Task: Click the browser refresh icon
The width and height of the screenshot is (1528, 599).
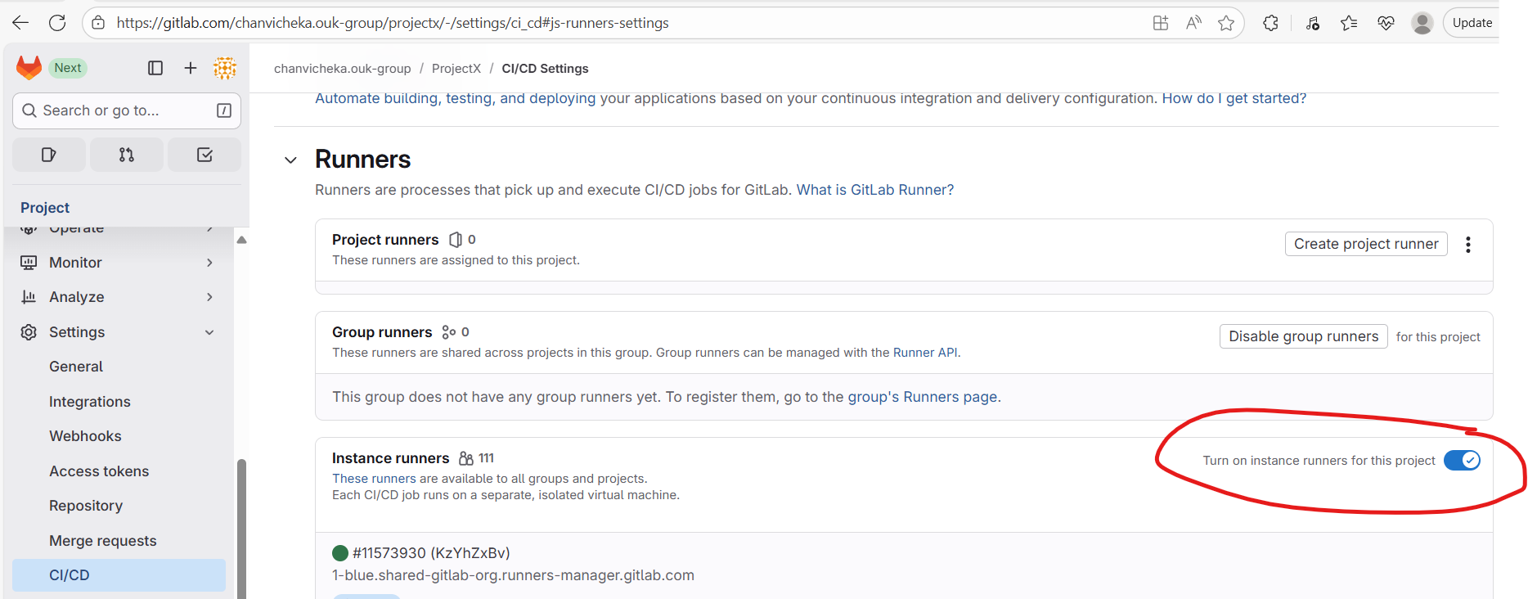Action: [57, 23]
